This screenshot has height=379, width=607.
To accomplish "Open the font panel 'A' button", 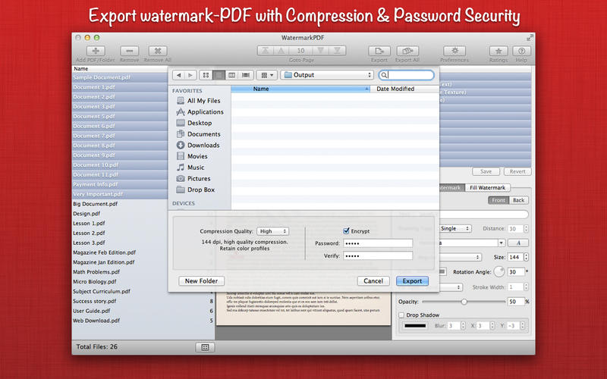I will pos(518,243).
